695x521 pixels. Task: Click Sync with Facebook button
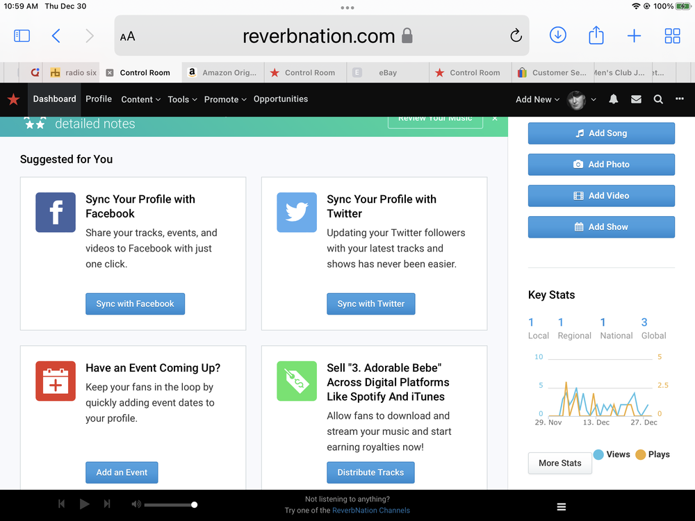click(136, 304)
